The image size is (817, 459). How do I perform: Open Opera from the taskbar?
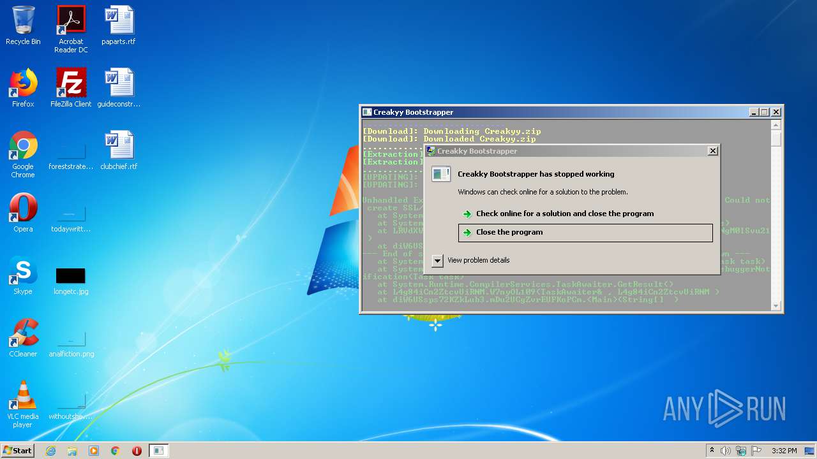pyautogui.click(x=137, y=451)
